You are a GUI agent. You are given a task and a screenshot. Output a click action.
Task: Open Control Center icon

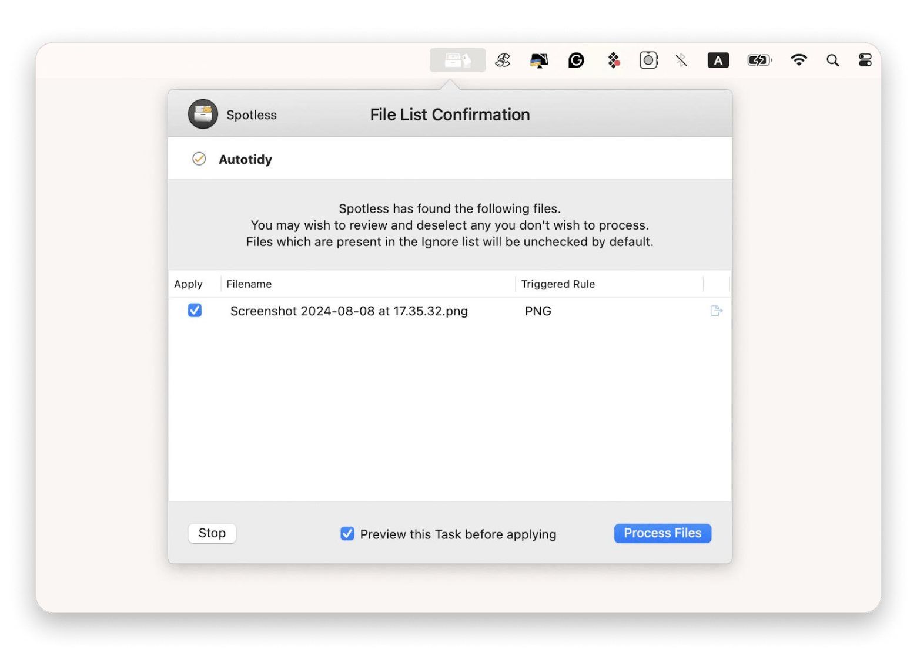click(865, 60)
